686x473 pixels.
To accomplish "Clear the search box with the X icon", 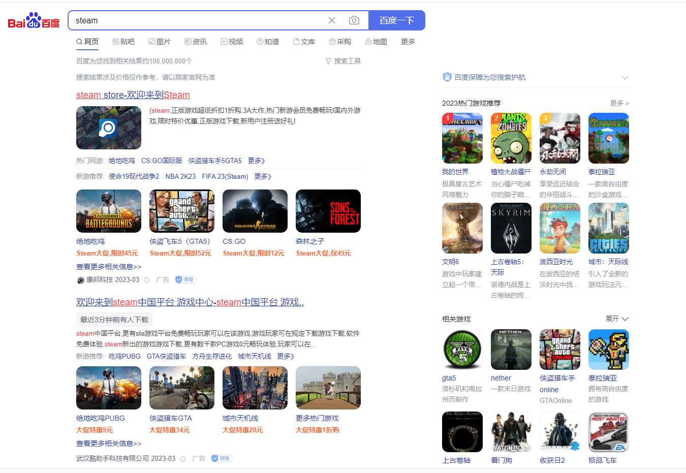I will point(332,20).
